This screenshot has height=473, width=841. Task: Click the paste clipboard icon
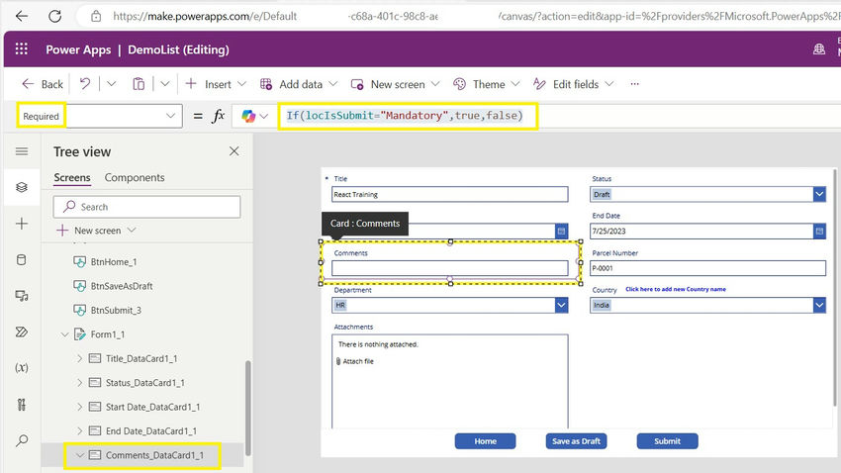coord(139,84)
